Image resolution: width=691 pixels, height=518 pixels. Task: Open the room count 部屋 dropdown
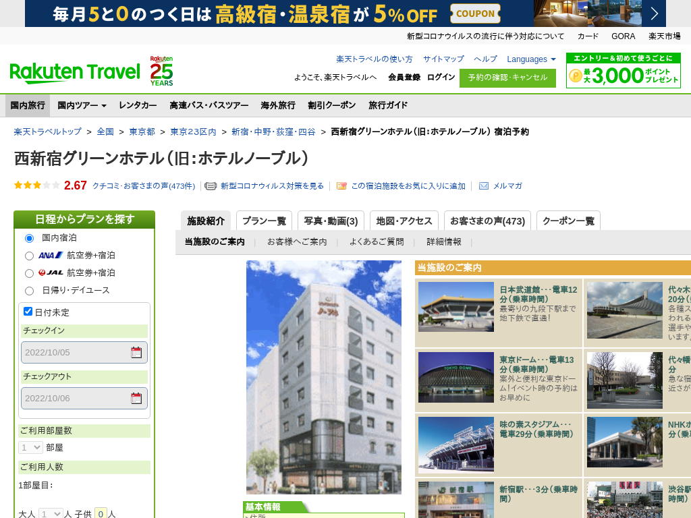click(x=30, y=448)
